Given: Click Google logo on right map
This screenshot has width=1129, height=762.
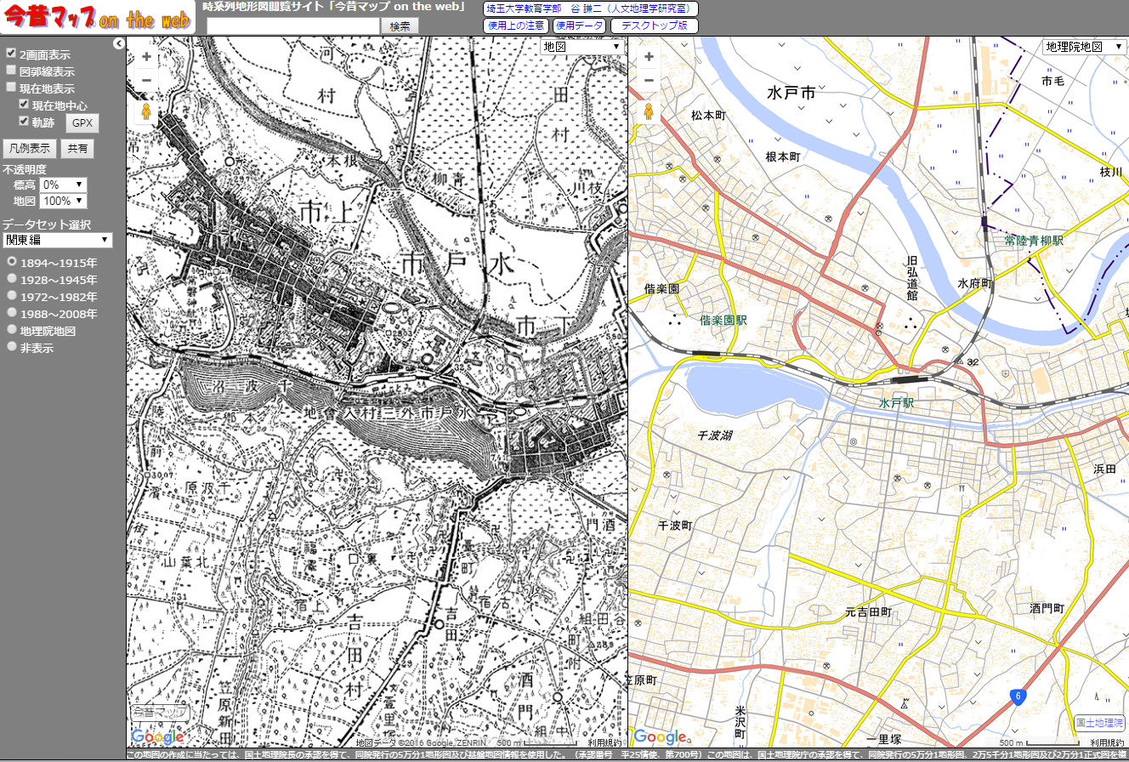Looking at the screenshot, I should pos(660,736).
